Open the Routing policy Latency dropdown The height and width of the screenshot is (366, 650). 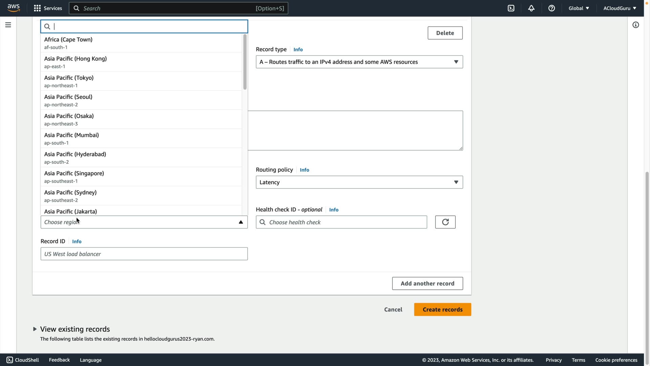pyautogui.click(x=359, y=182)
